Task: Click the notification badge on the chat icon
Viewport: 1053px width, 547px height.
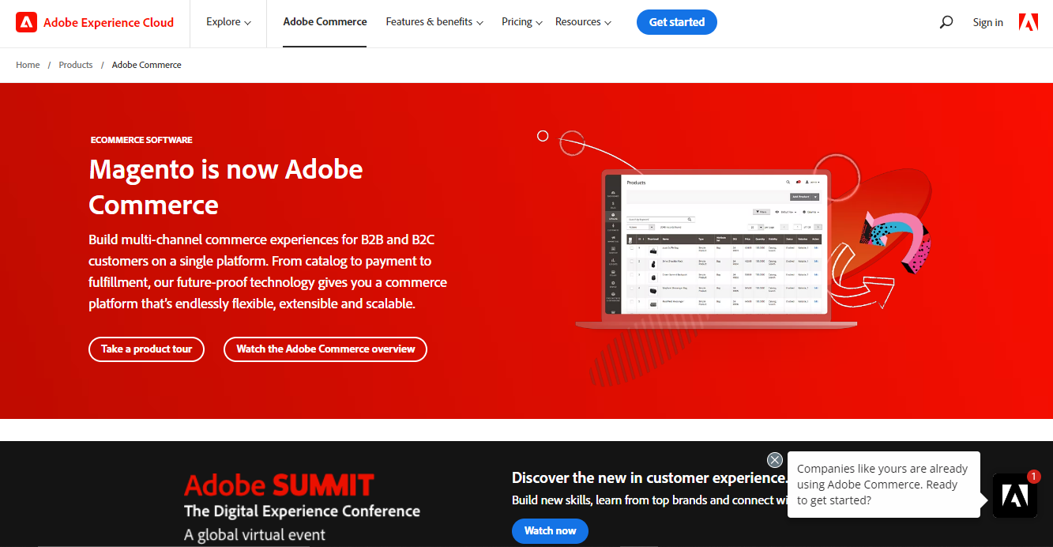Action: (x=1033, y=477)
